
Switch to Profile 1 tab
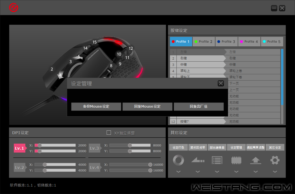tap(181, 41)
